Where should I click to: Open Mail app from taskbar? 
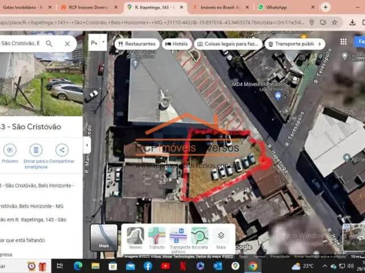point(131,266)
